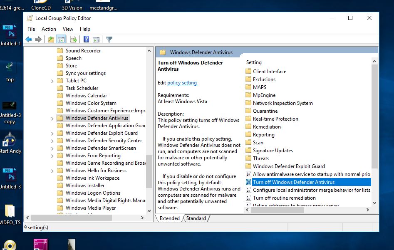This screenshot has height=250, width=394.
Task: Click settings list horizontal scroll right arrow
Action: (368, 210)
